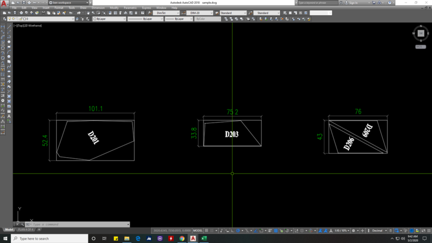Switch to the PLAN 4 OF 4 layout tab
The image size is (432, 243).
(25, 230)
